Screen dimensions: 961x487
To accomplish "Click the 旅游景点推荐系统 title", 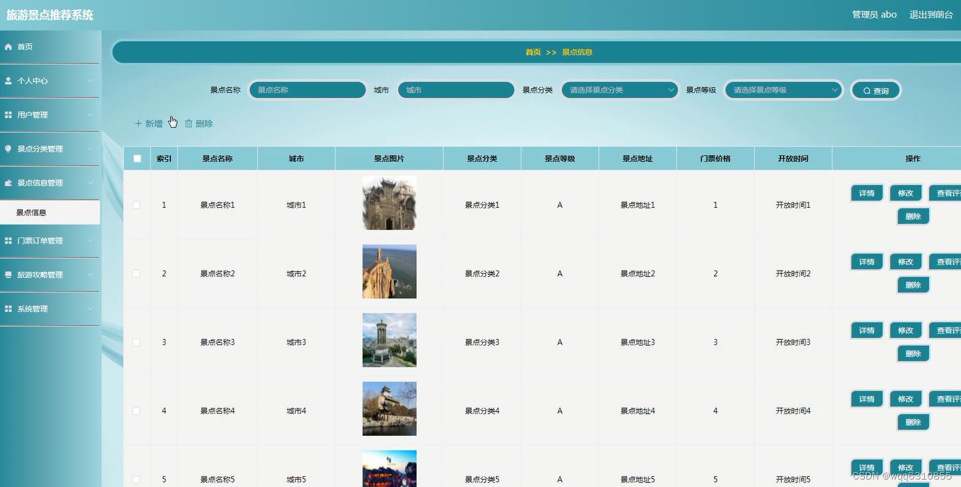I will pyautogui.click(x=50, y=15).
